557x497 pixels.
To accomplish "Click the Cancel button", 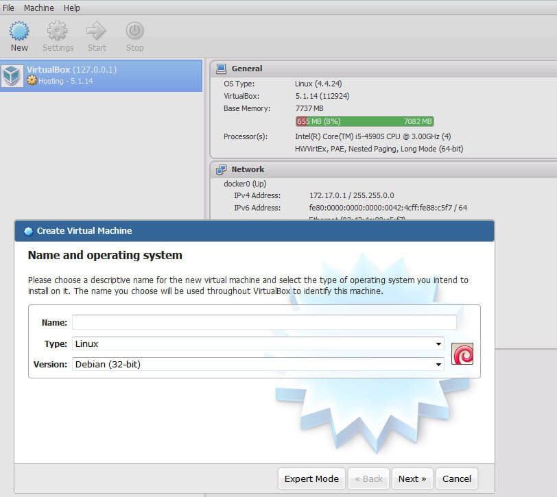I will click(x=457, y=479).
